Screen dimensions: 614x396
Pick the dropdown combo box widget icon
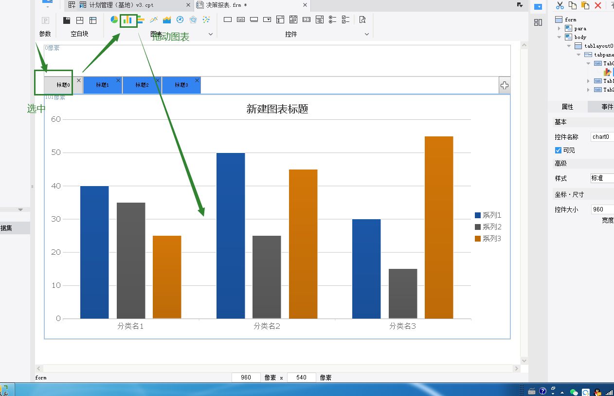pos(267,20)
